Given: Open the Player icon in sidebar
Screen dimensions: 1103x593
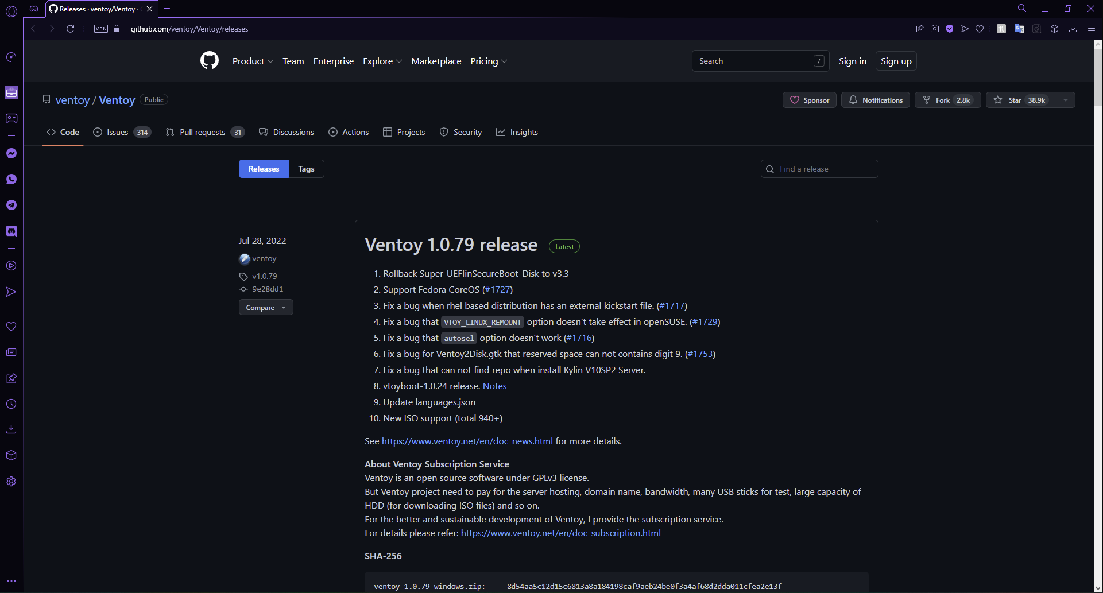Looking at the screenshot, I should click(x=11, y=266).
